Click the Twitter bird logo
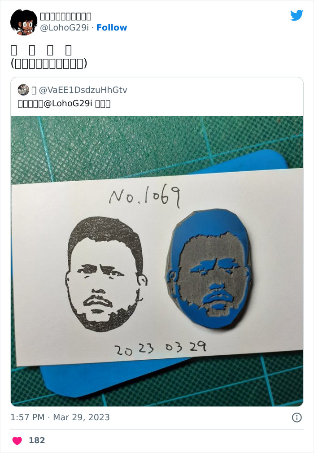Image resolution: width=314 pixels, height=453 pixels. point(297,15)
